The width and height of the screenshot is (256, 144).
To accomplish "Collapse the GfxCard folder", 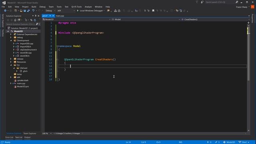I will [x=14, y=68].
